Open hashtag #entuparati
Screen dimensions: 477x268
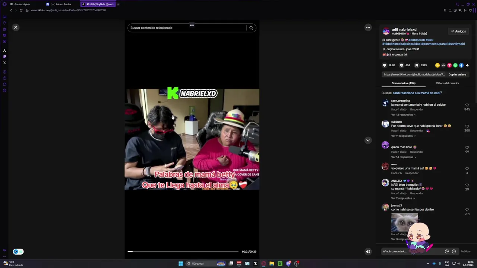[x=417, y=40]
